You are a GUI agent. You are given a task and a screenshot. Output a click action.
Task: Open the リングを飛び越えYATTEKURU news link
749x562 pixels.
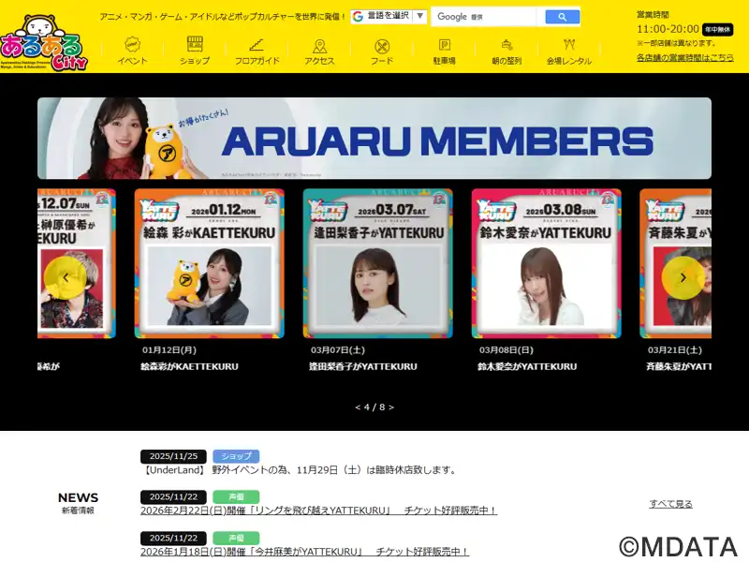click(x=318, y=510)
